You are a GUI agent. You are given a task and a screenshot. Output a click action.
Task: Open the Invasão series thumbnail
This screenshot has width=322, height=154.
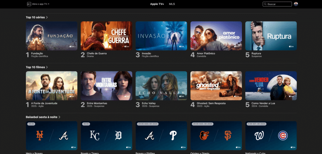click(x=161, y=36)
